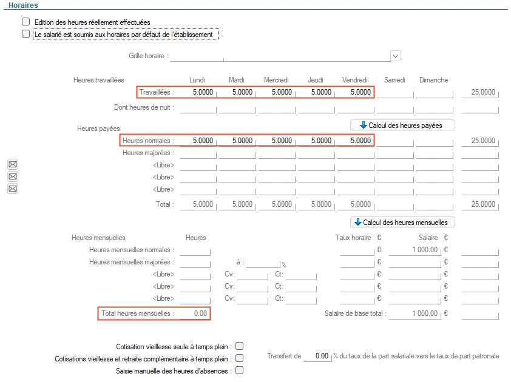Select the Travaillées field for Lundi
The height and width of the screenshot is (382, 511).
pos(198,92)
